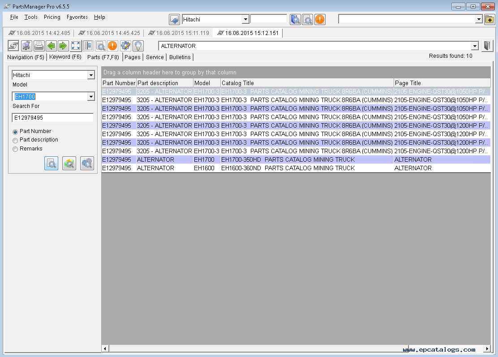Click the Search For input field
Image resolution: width=498 pixels, height=357 pixels.
tap(52, 118)
